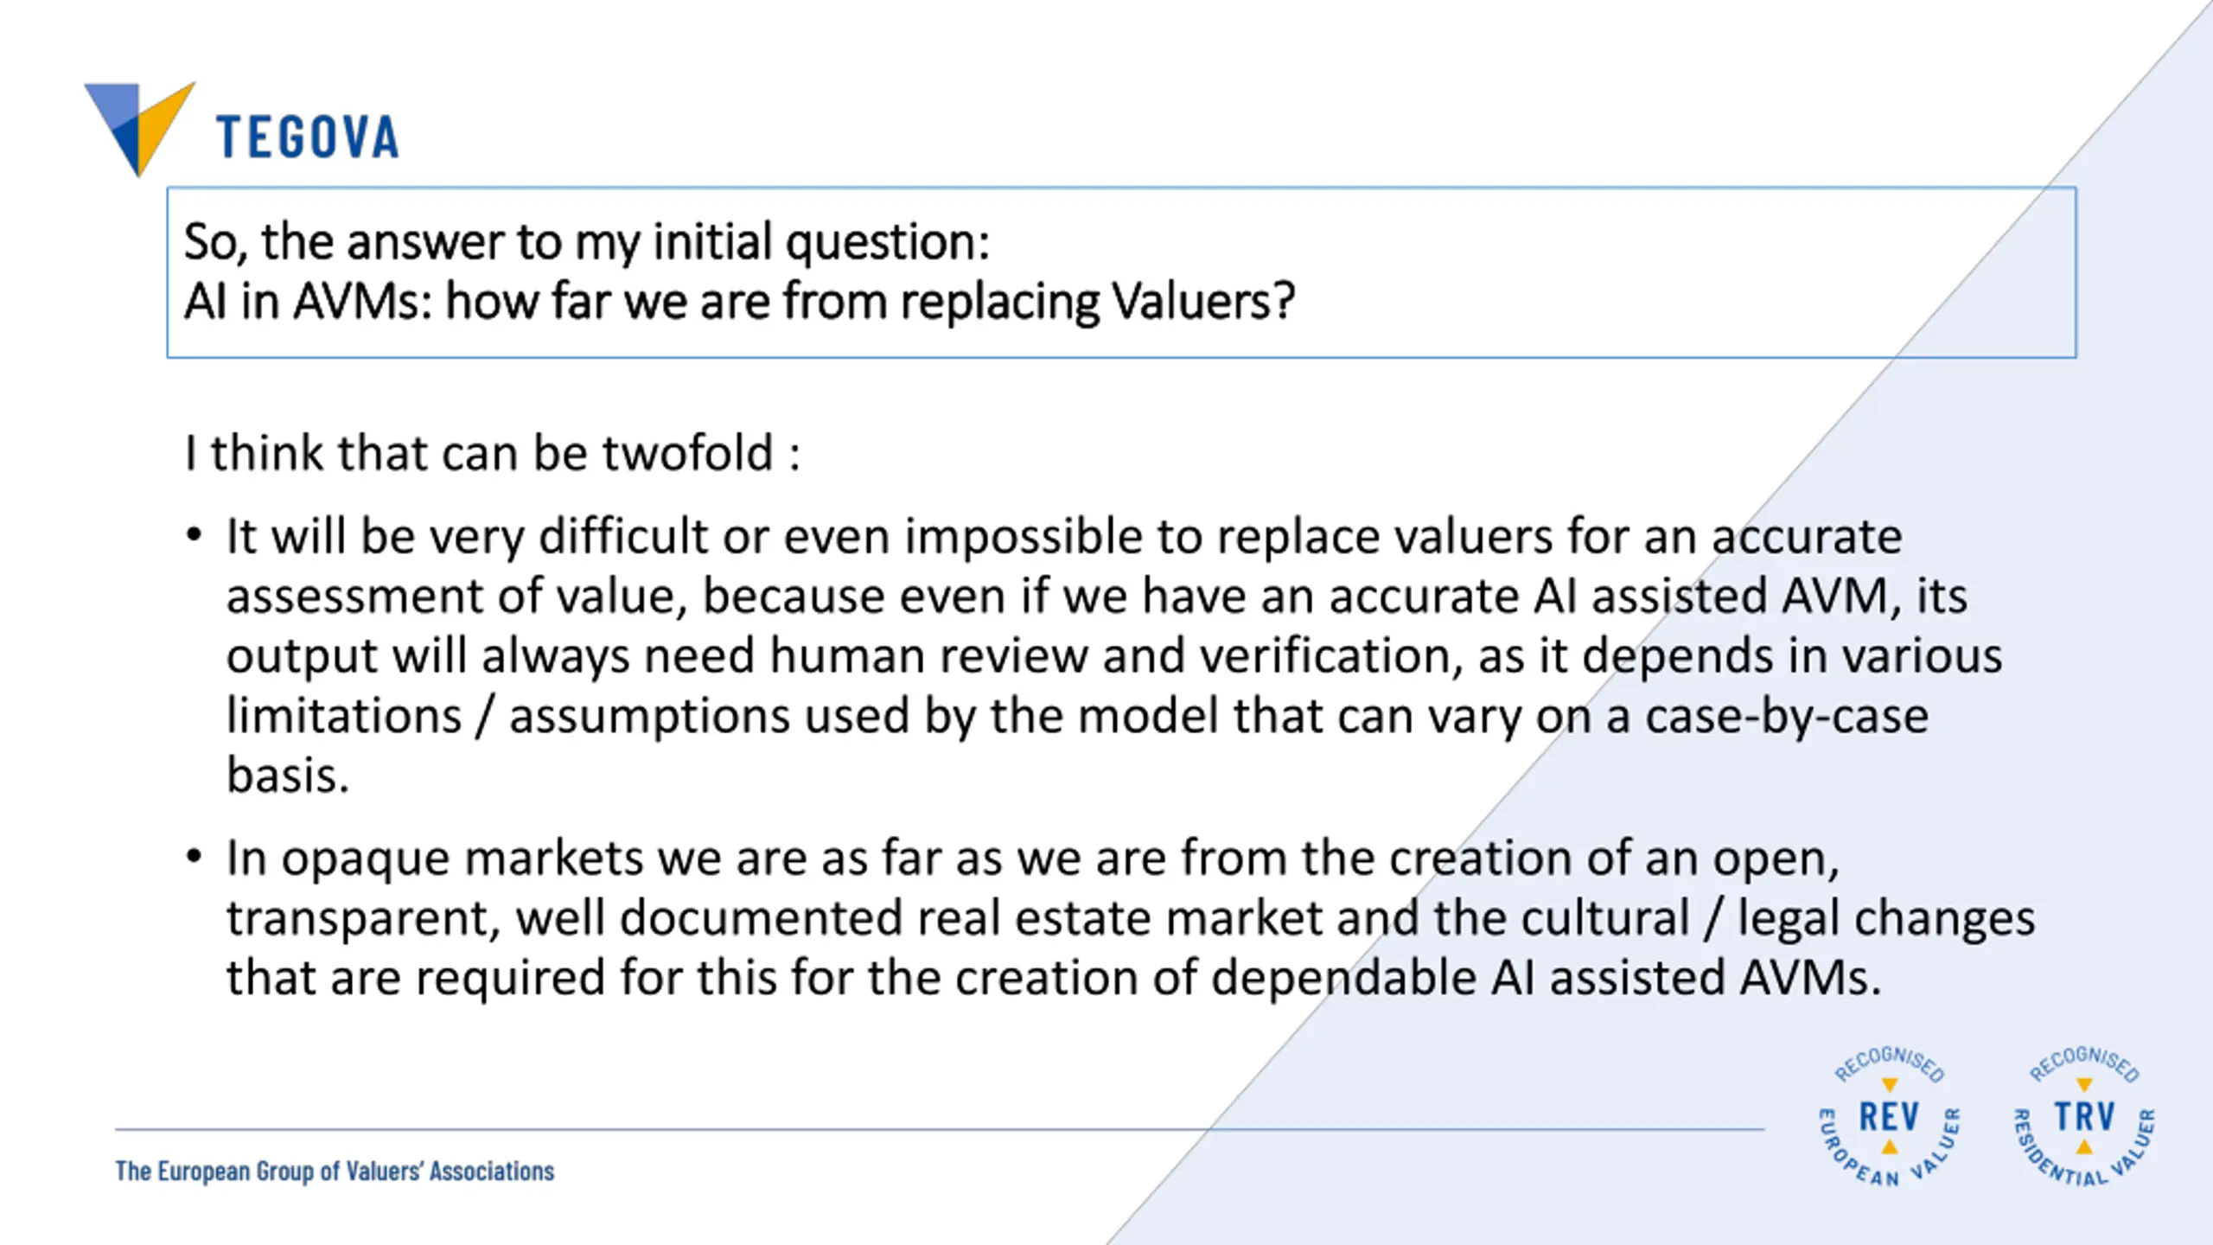The width and height of the screenshot is (2213, 1245).
Task: Click 'AI in AVMs' question line
Action: (739, 303)
